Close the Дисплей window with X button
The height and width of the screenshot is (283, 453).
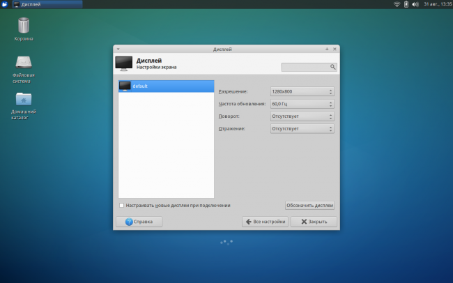tap(335, 49)
